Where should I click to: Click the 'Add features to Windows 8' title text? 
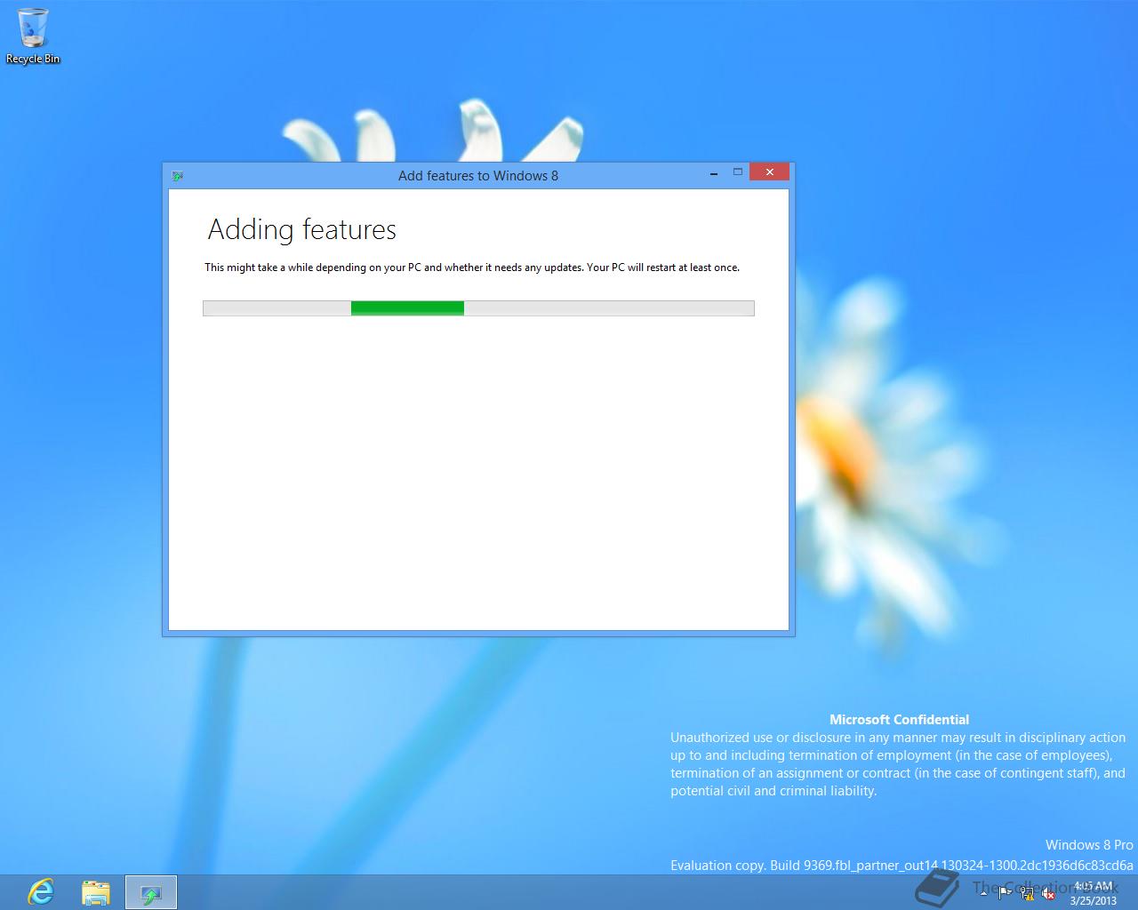(478, 176)
